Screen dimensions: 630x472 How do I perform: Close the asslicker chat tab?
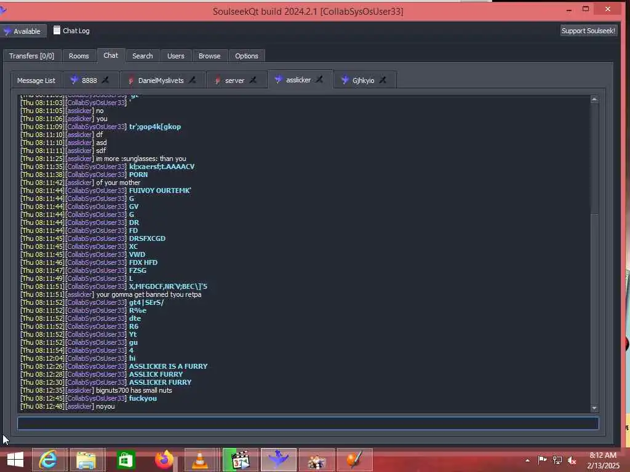319,79
